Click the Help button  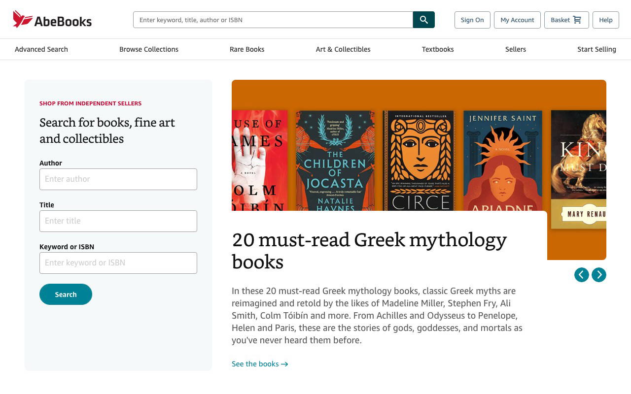(x=605, y=20)
